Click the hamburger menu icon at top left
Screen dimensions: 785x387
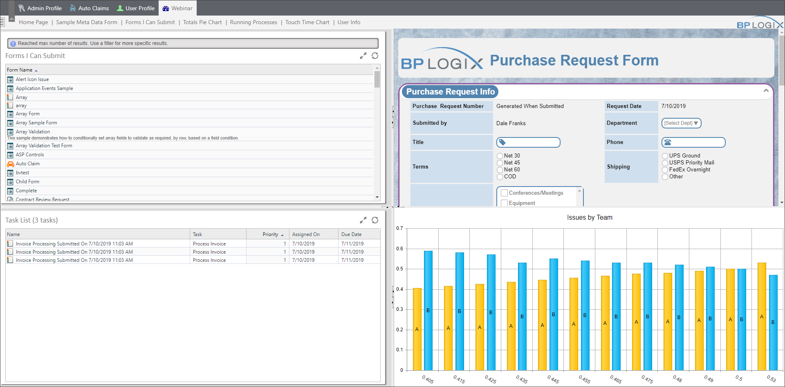2,22
